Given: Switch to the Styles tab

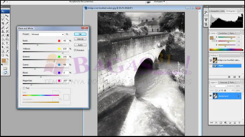Looking at the screenshot, I should [x=232, y=33].
